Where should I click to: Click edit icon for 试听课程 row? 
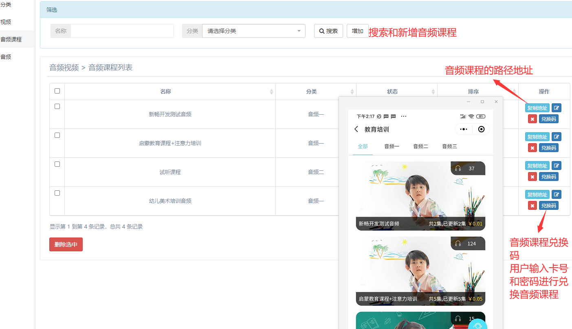pyautogui.click(x=557, y=166)
